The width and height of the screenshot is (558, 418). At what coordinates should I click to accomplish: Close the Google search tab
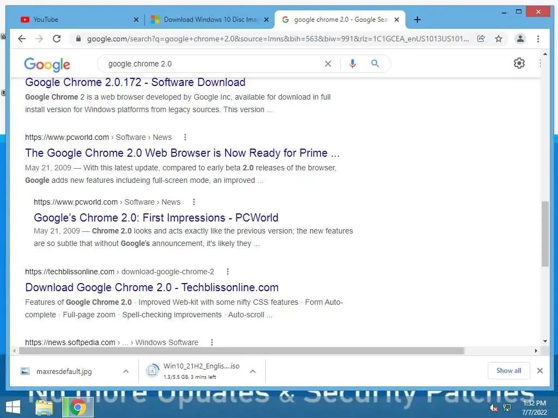point(397,20)
